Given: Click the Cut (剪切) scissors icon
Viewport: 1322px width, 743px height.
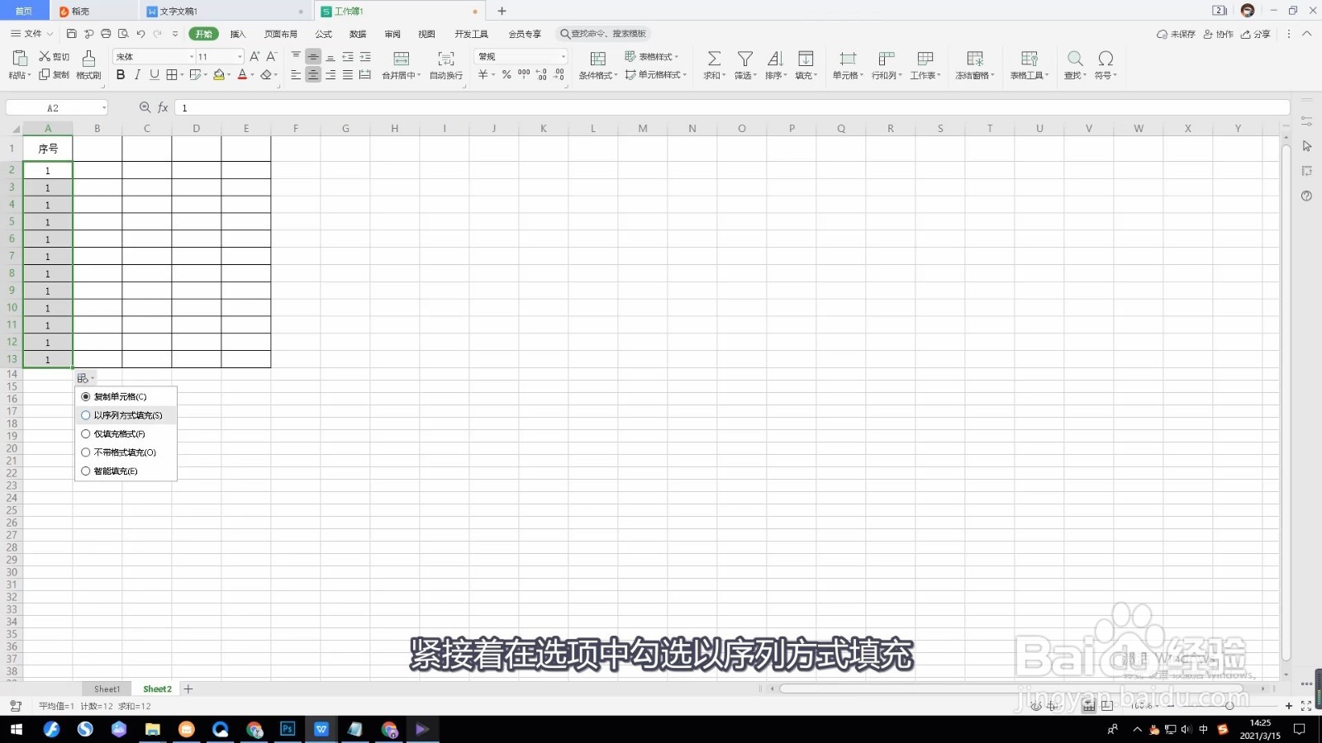Looking at the screenshot, I should (x=45, y=56).
